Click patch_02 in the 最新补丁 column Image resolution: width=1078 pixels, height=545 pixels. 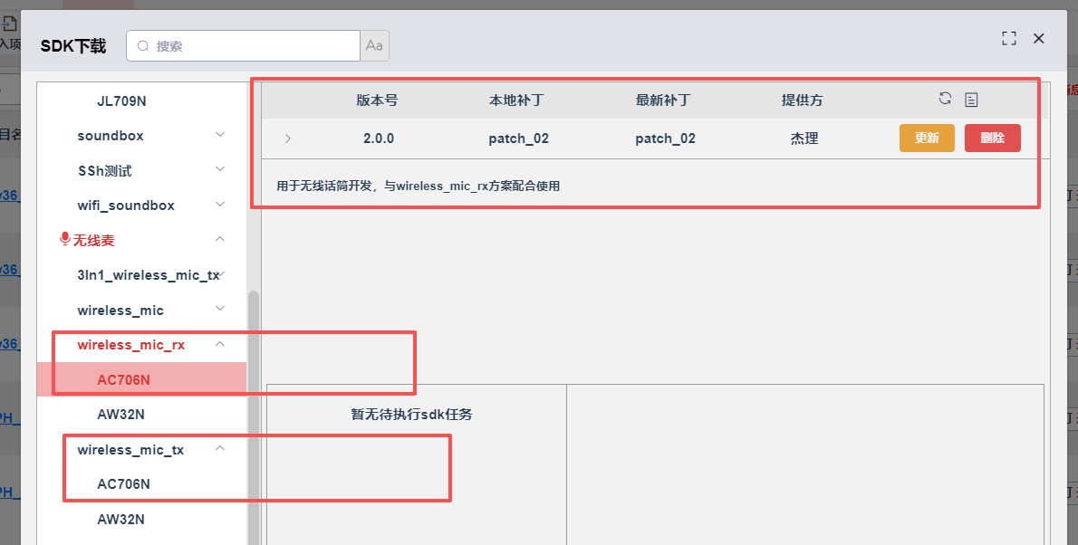coord(666,139)
